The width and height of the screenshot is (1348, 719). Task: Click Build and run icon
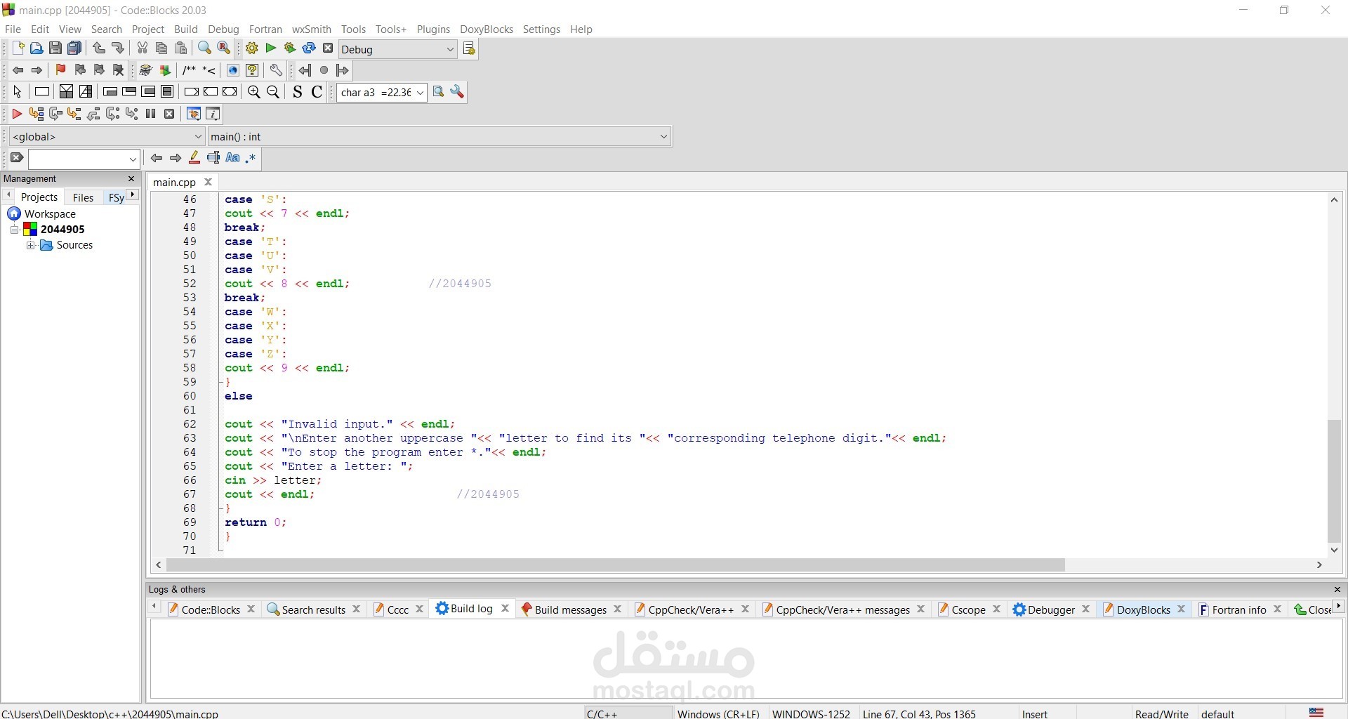290,48
